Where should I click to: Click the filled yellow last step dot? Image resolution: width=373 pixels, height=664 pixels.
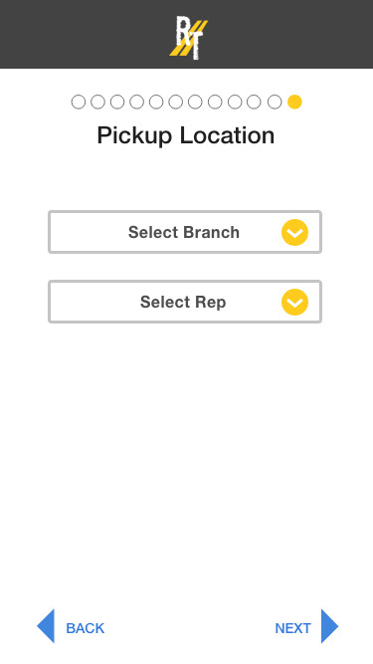(294, 103)
